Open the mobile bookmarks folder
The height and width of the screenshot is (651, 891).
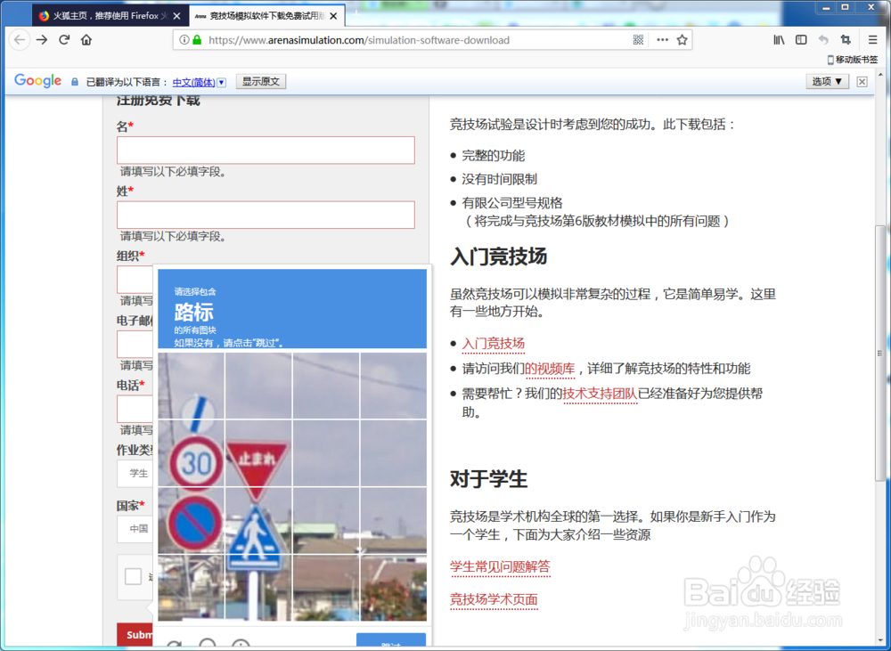click(853, 59)
